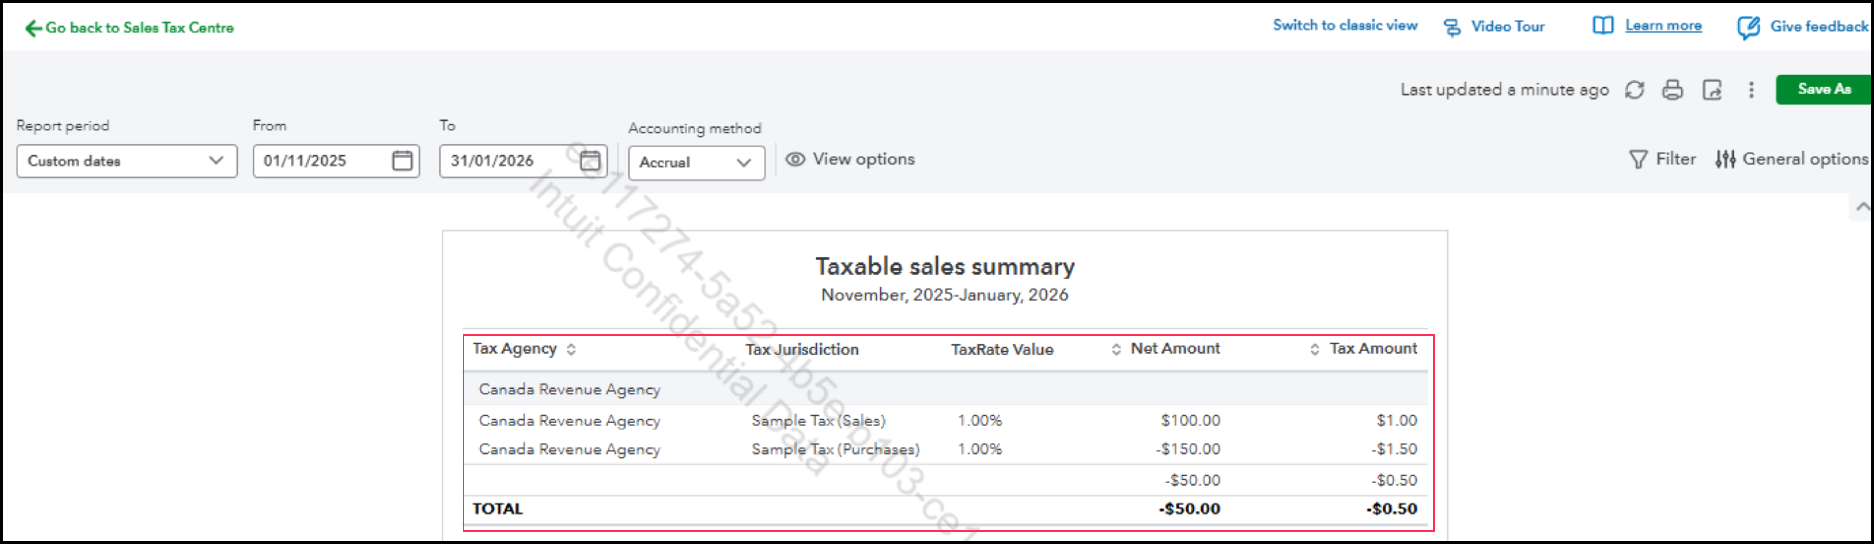Image resolution: width=1874 pixels, height=544 pixels.
Task: Open the three-dot more options menu
Action: 1751,89
